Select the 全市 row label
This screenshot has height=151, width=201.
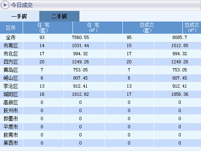click(11, 37)
